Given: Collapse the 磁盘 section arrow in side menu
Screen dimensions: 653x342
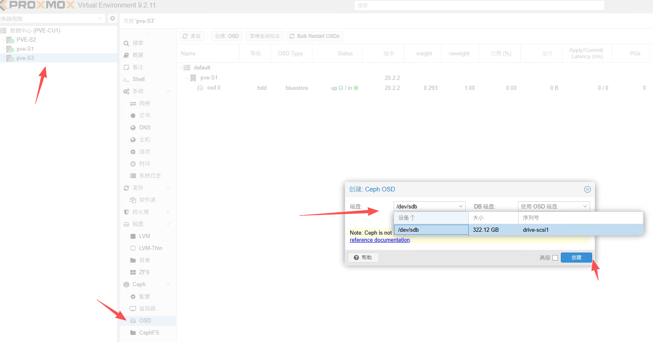Looking at the screenshot, I should click(x=168, y=224).
